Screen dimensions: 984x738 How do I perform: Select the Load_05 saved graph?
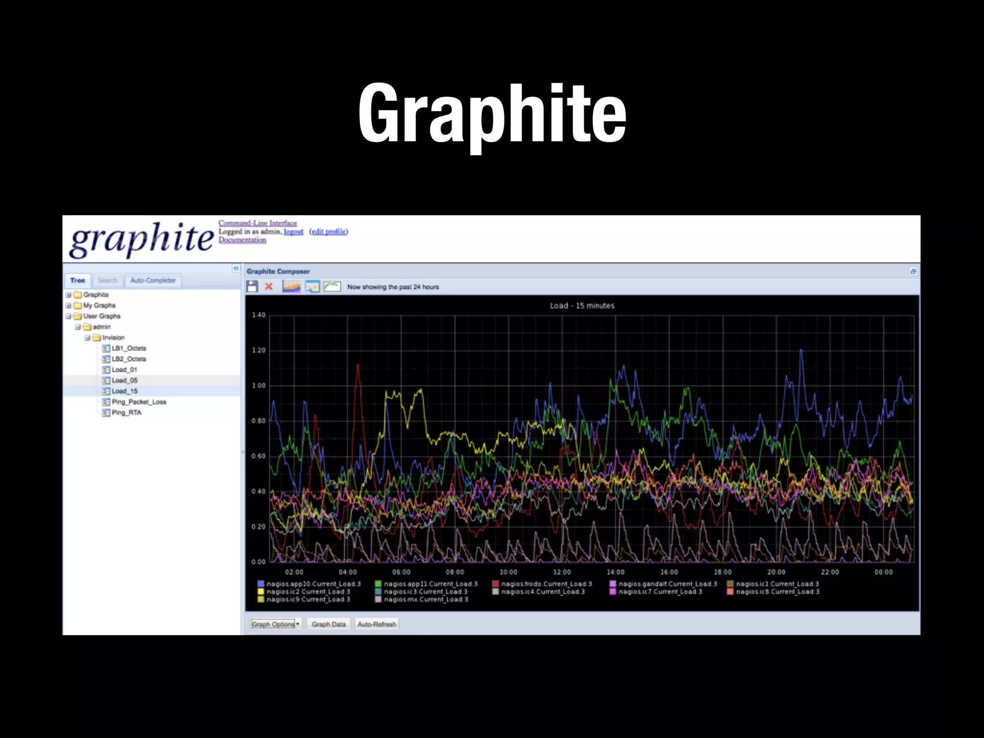click(x=124, y=381)
